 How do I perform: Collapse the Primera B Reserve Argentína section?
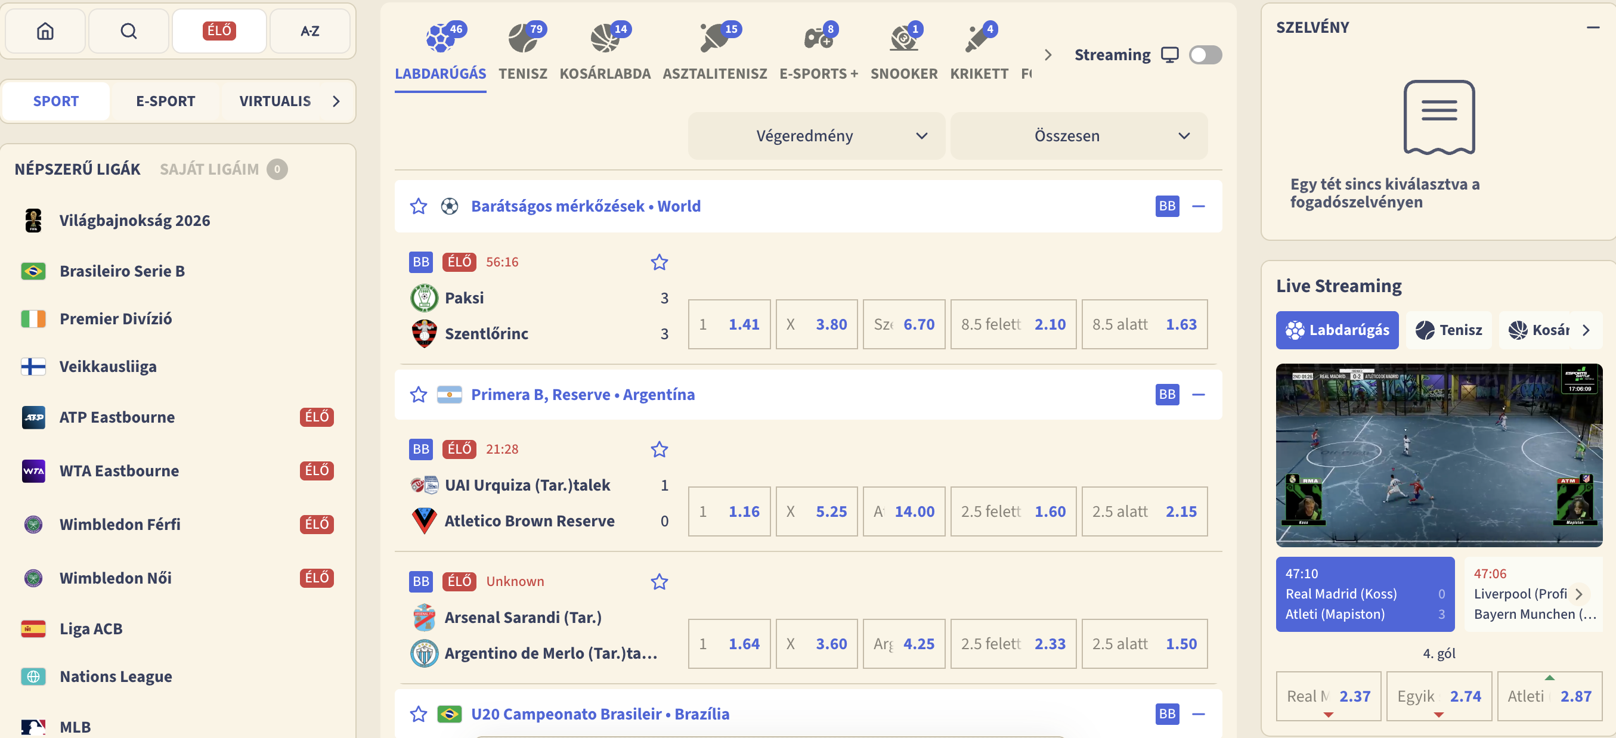[1198, 395]
